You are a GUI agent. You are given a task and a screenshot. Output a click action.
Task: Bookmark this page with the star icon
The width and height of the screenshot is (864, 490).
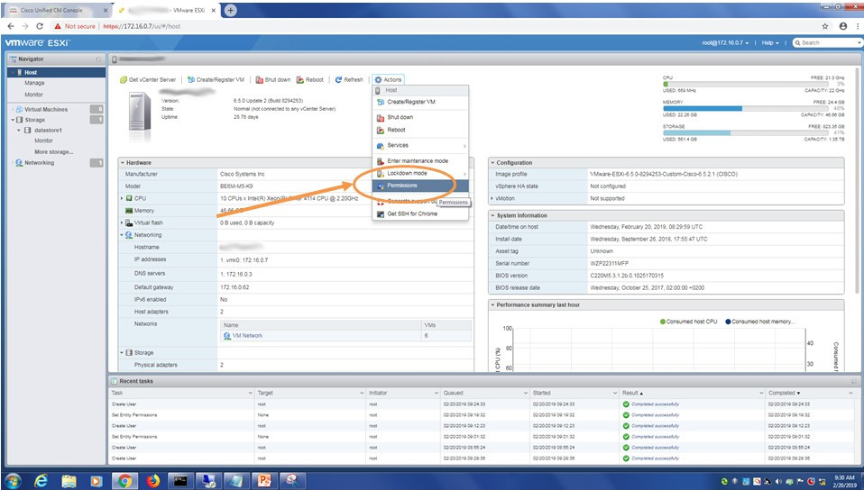pyautogui.click(x=825, y=26)
